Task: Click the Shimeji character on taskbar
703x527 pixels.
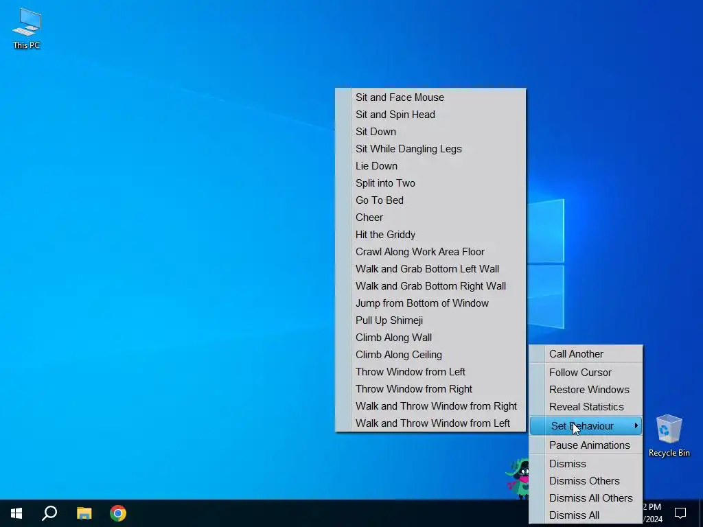Action: 518,478
